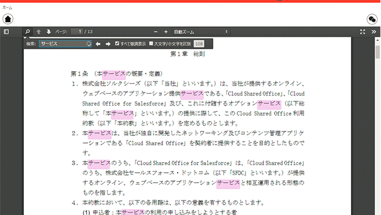Viewport: 381px width, 215px height.
Task: Click the scrollbar up arrow
Action: 377,40
